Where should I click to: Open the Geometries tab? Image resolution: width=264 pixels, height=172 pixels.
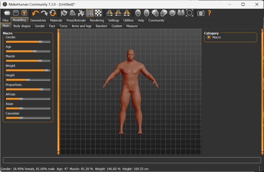pyautogui.click(x=38, y=20)
